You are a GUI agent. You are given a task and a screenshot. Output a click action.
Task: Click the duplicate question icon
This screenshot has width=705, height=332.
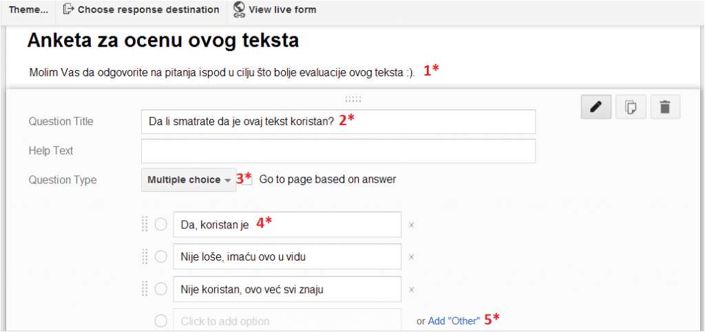630,107
